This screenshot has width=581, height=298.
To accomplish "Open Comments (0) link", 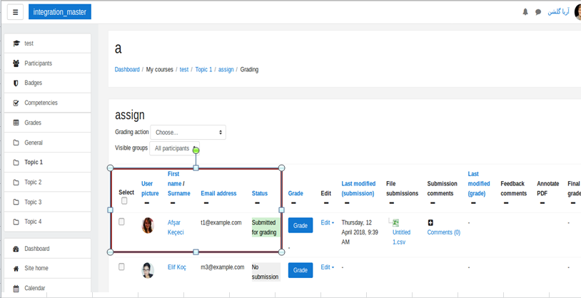I will (x=444, y=232).
